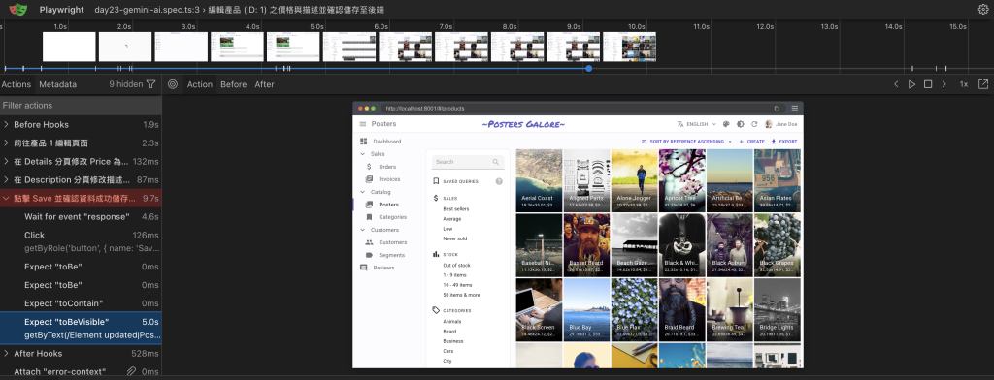Click the refresh icon in app header
This screenshot has width=994, height=380.
754,124
